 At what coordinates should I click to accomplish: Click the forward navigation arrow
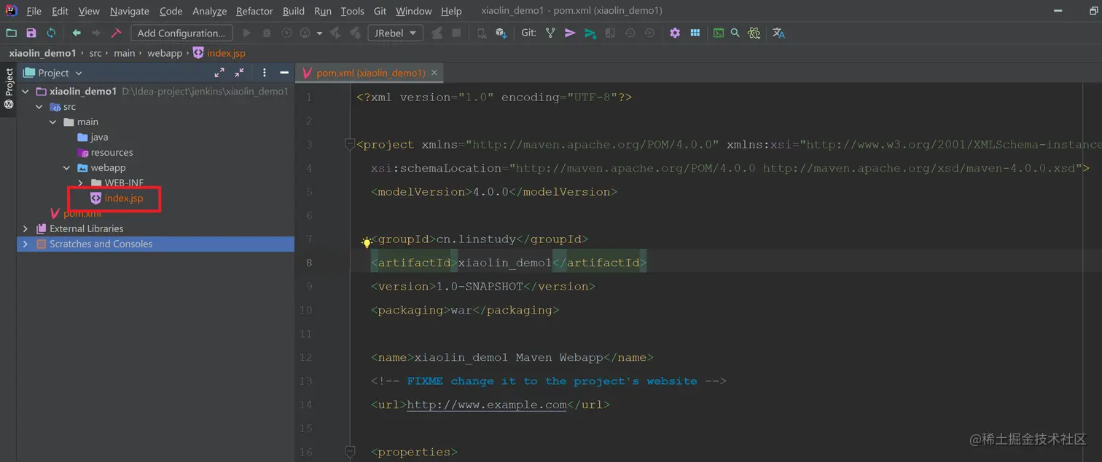[95, 33]
